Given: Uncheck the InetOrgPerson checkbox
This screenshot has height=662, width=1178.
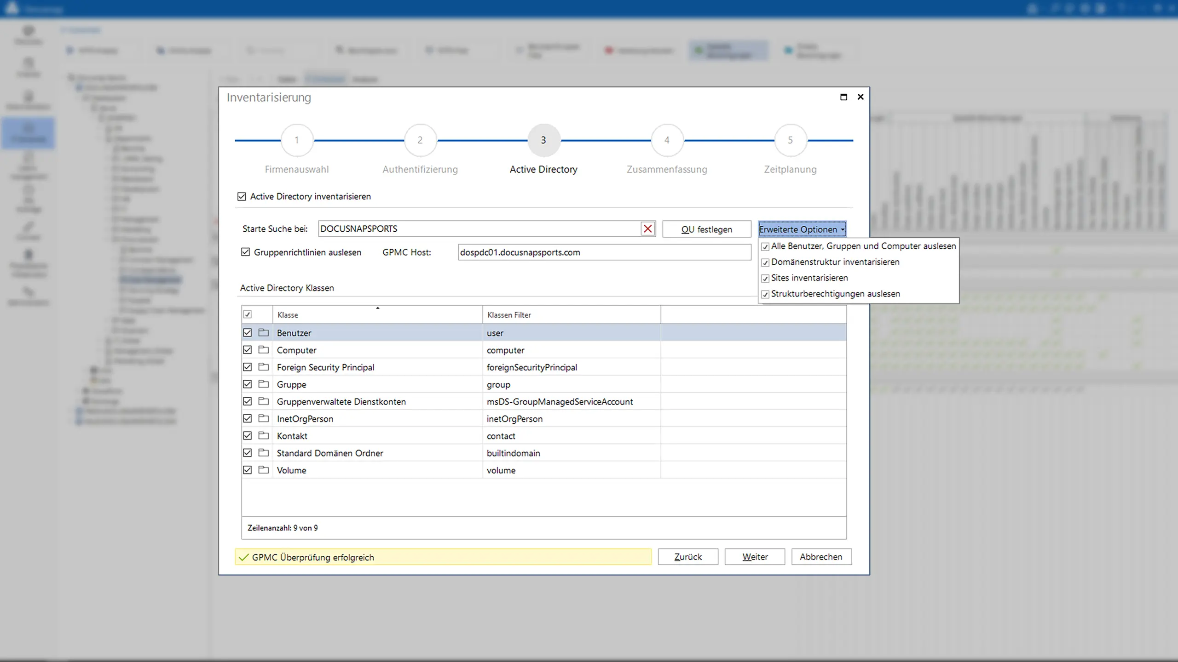Looking at the screenshot, I should click(x=248, y=418).
